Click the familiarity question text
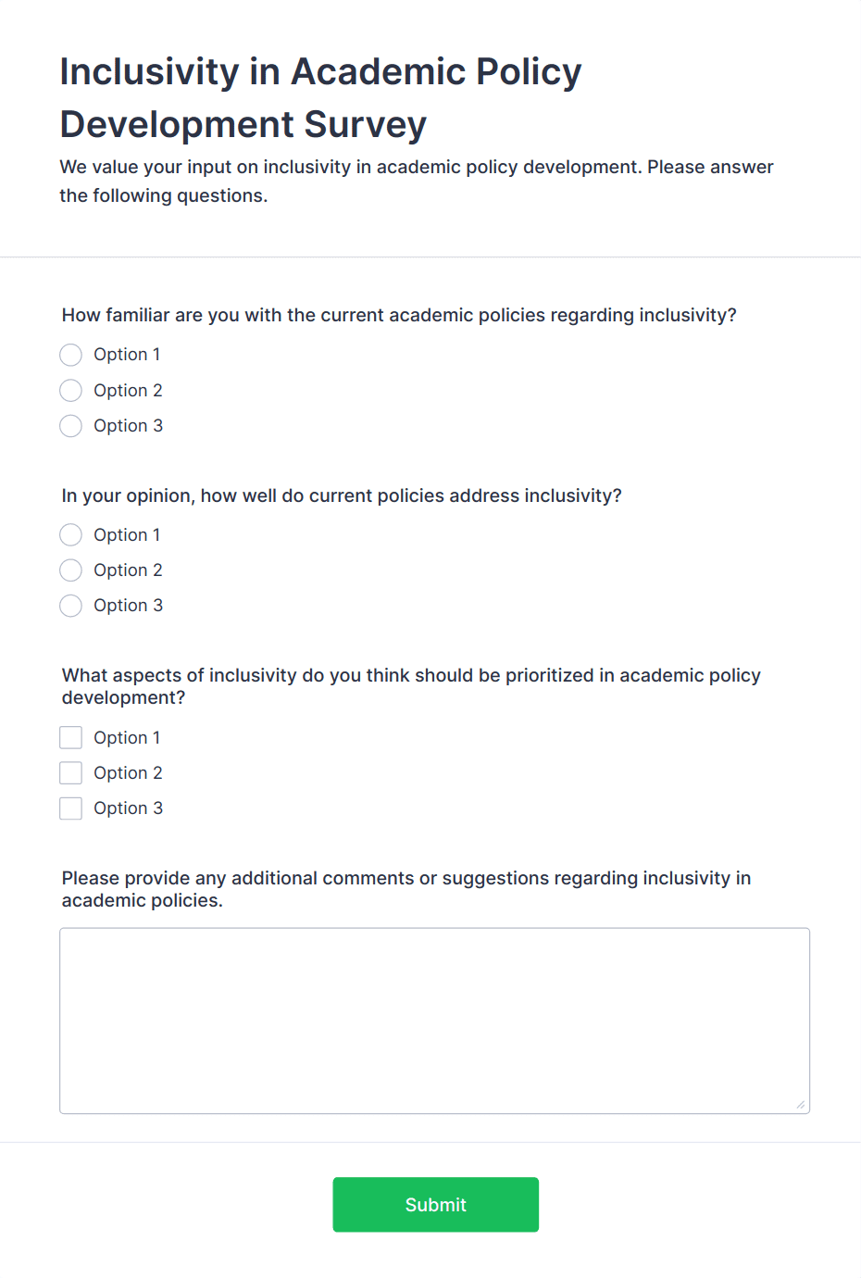 tap(399, 315)
